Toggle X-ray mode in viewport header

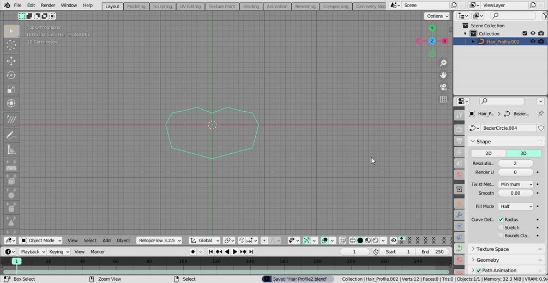(x=342, y=240)
